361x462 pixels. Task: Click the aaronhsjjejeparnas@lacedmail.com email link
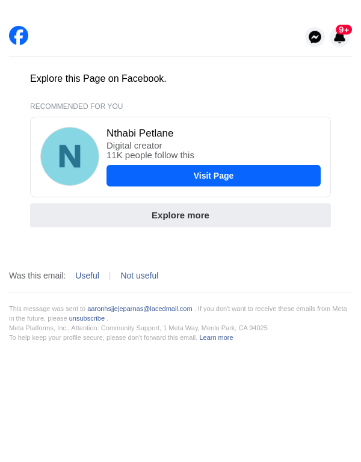140,309
